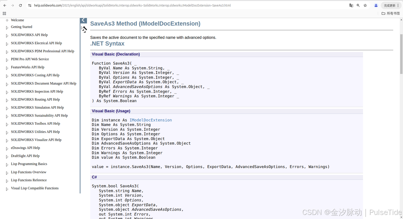Image resolution: width=403 pixels, height=219 pixels.
Task: Open the Chrome profile avatar
Action: [376, 5]
